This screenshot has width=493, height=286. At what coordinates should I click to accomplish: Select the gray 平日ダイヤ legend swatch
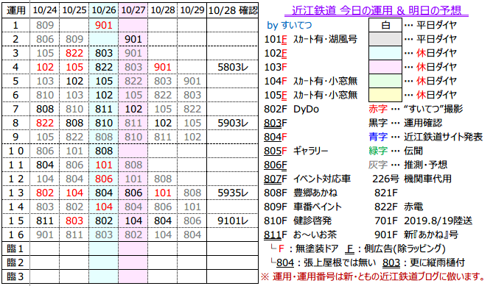pos(385,39)
